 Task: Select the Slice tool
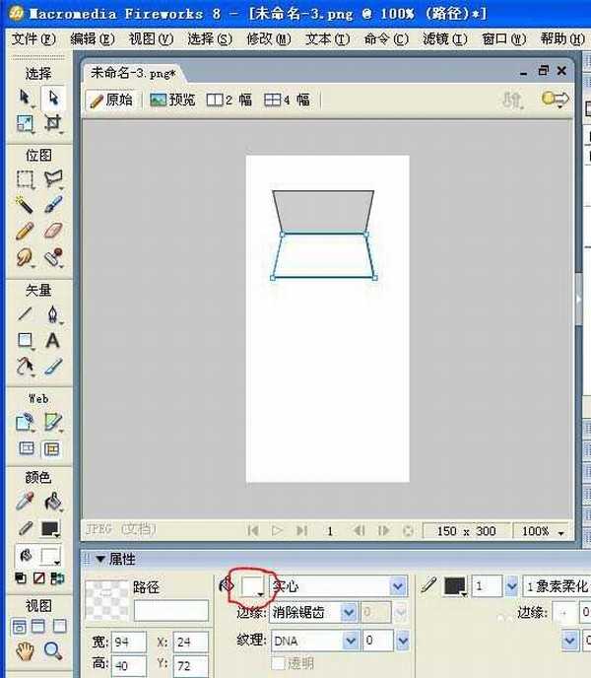click(53, 422)
